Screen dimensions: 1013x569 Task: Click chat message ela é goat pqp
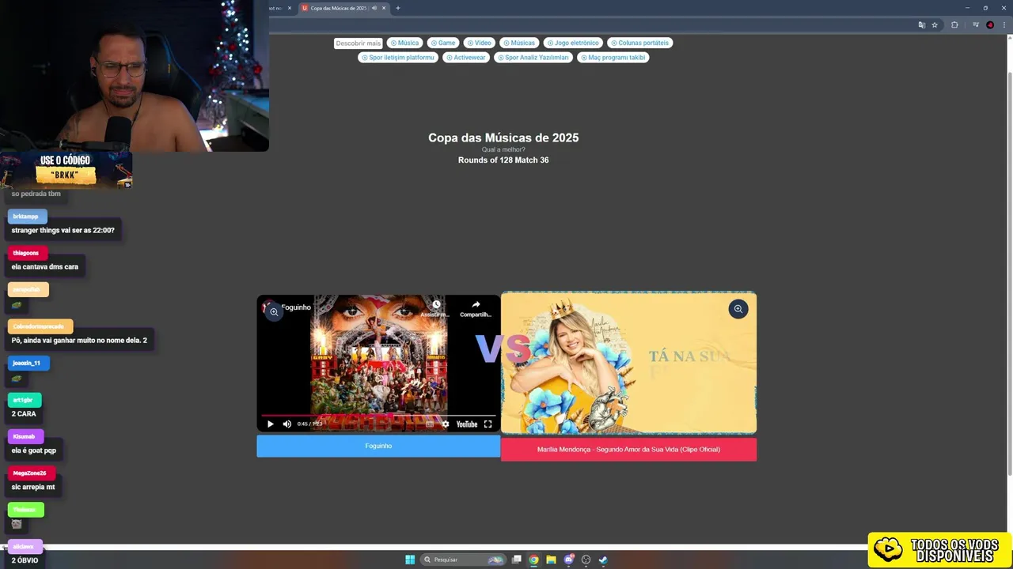tap(34, 450)
